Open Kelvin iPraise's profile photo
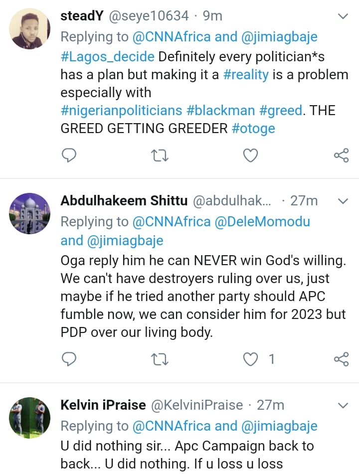This screenshot has width=359, height=474. point(30,417)
